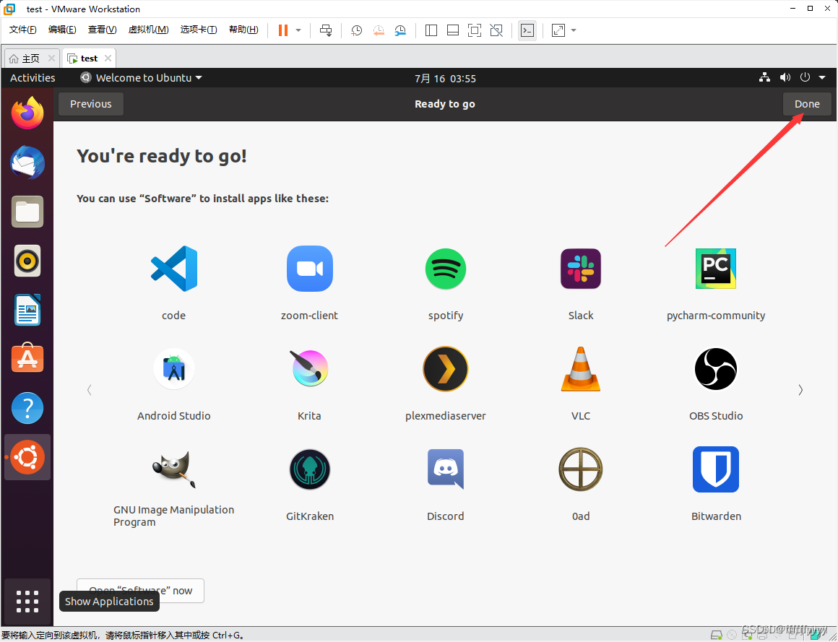Expand stretch guest dropdown arrow

tap(574, 30)
